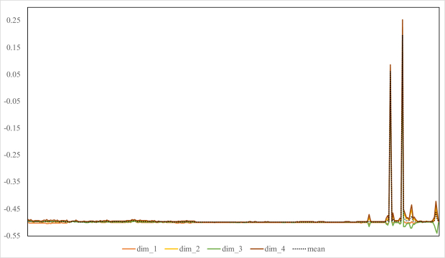Select the dim_4 legend label
Viewport: 445px width, 258px height.
tap(275, 249)
